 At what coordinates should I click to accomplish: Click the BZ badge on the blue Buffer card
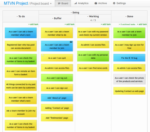tap(71, 42)
